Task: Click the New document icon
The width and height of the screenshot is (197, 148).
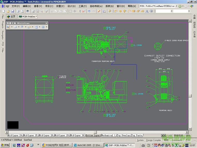Action: point(3,11)
